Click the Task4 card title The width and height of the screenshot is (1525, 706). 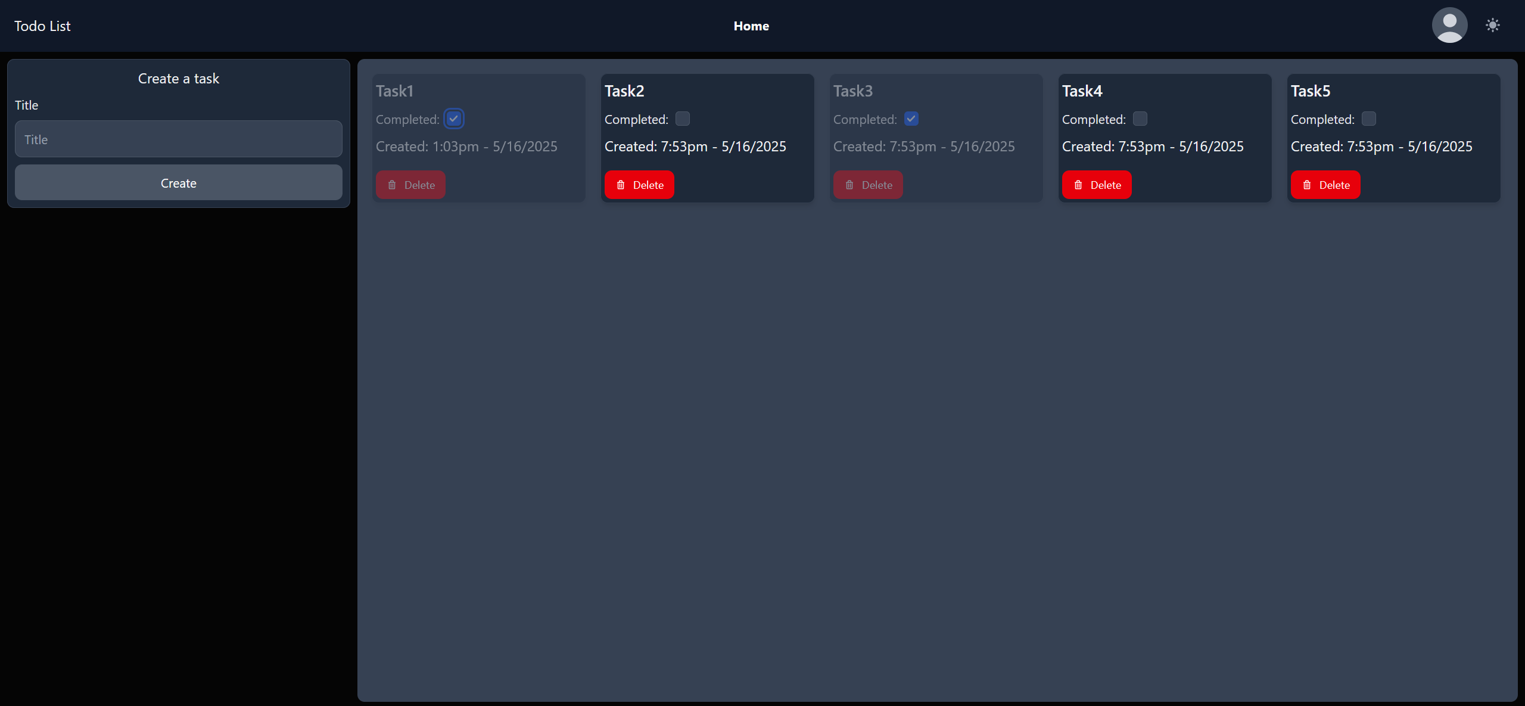click(1082, 91)
